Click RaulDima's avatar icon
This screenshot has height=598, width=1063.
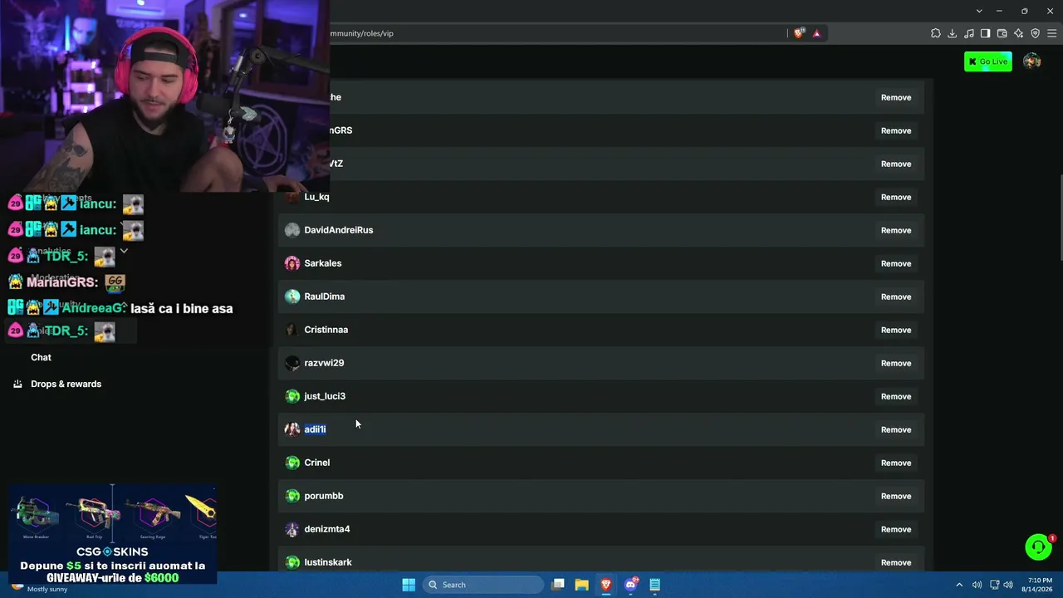click(292, 297)
